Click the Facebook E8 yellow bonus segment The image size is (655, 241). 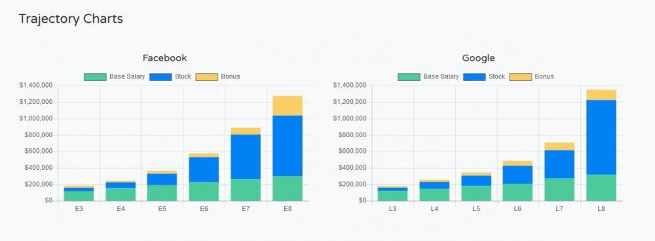click(288, 106)
